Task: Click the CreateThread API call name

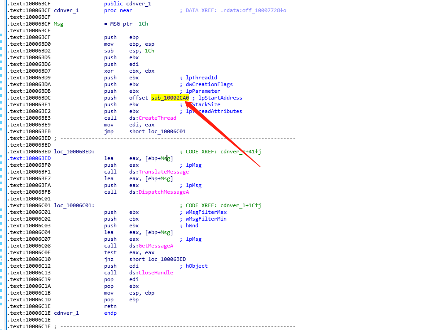Action: [x=157, y=118]
